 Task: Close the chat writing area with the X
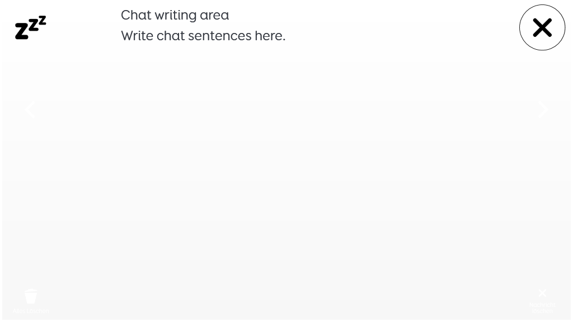542,27
